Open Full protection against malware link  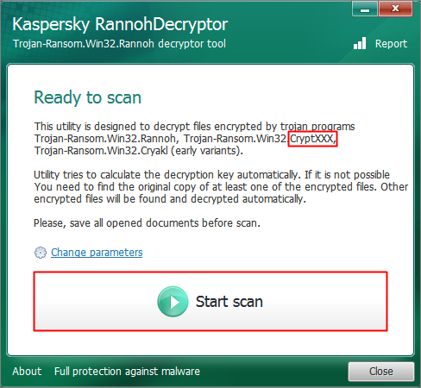point(127,372)
